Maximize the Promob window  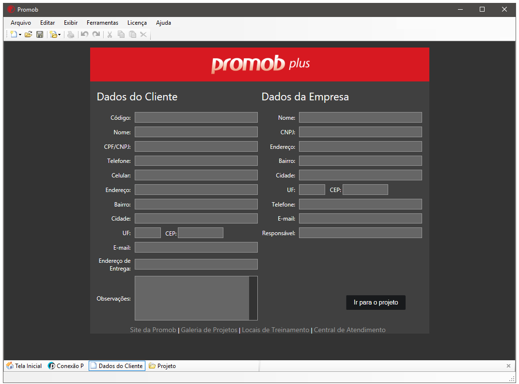[482, 9]
